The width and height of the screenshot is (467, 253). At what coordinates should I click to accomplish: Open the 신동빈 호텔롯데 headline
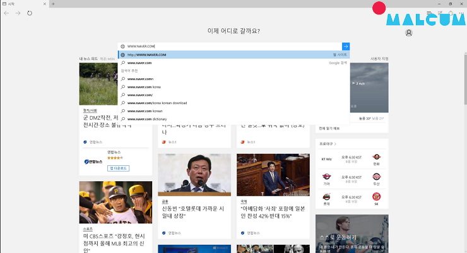tap(193, 212)
